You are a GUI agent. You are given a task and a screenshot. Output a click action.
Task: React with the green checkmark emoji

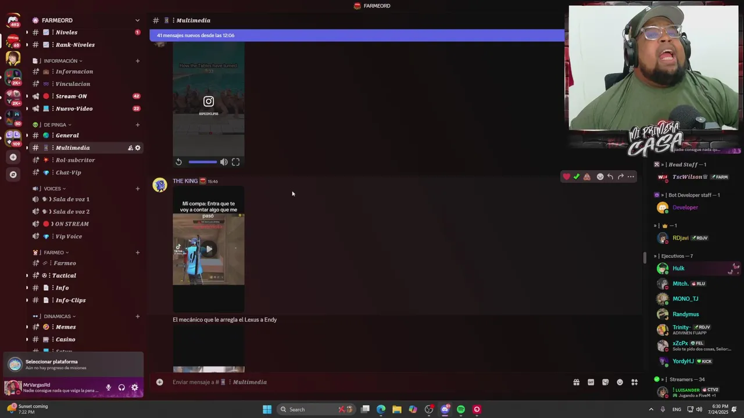[577, 176]
